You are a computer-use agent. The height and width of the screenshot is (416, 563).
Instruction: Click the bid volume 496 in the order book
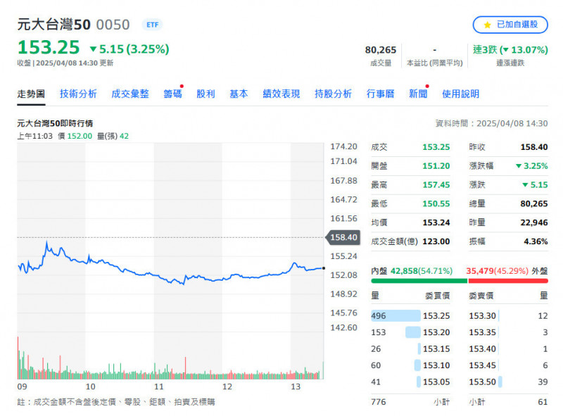[x=379, y=316]
